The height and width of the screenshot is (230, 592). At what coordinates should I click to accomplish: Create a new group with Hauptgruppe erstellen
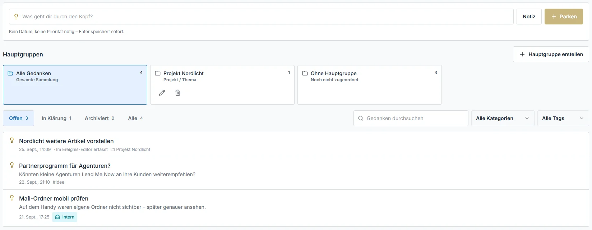click(551, 54)
